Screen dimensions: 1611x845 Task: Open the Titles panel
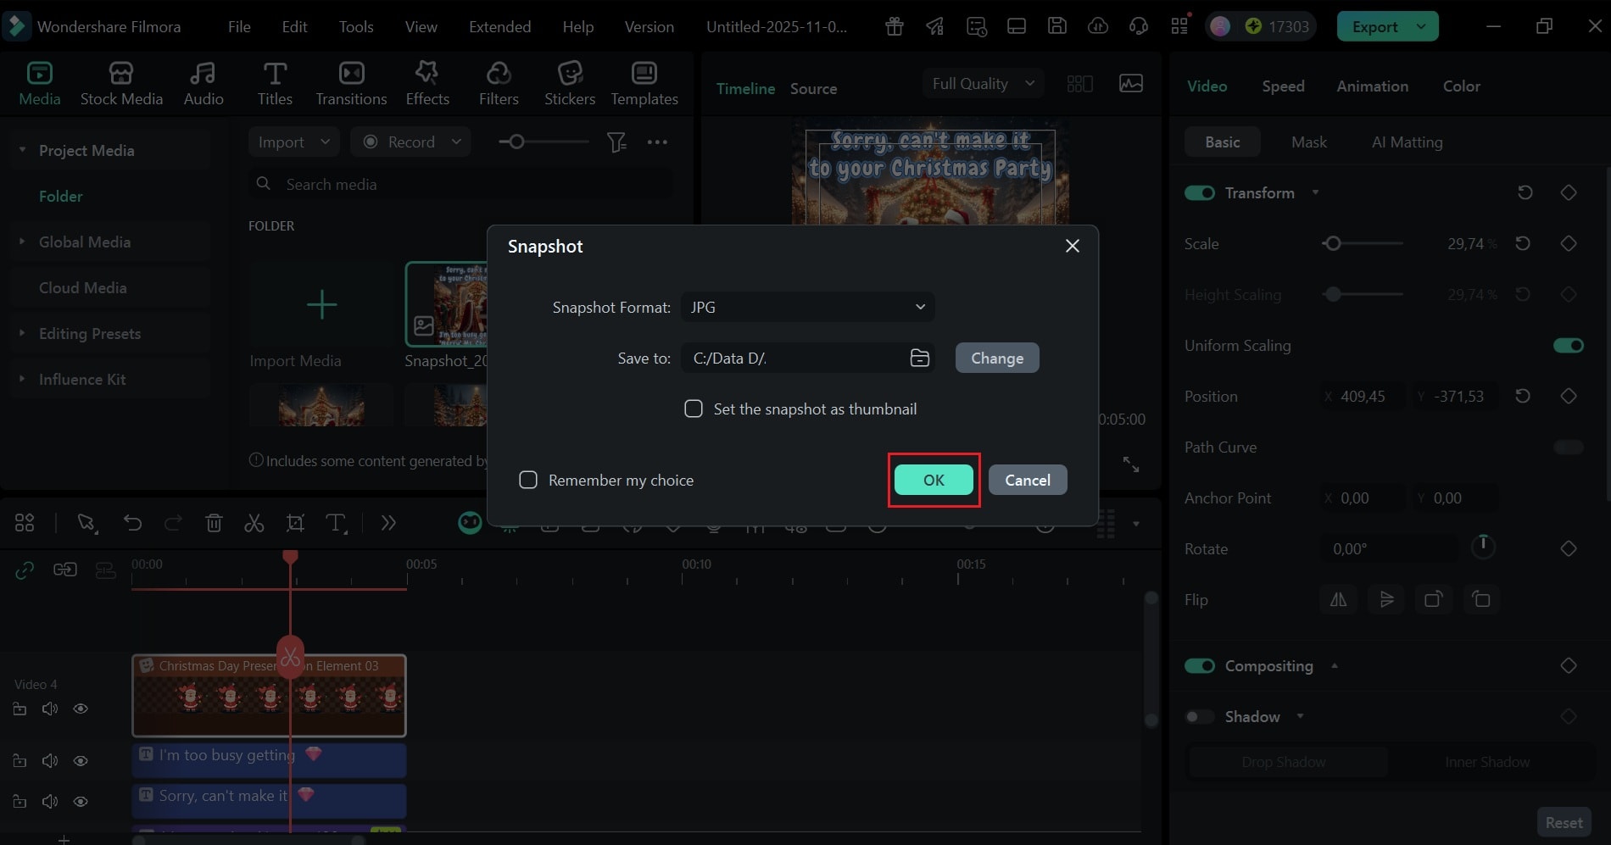click(x=275, y=84)
